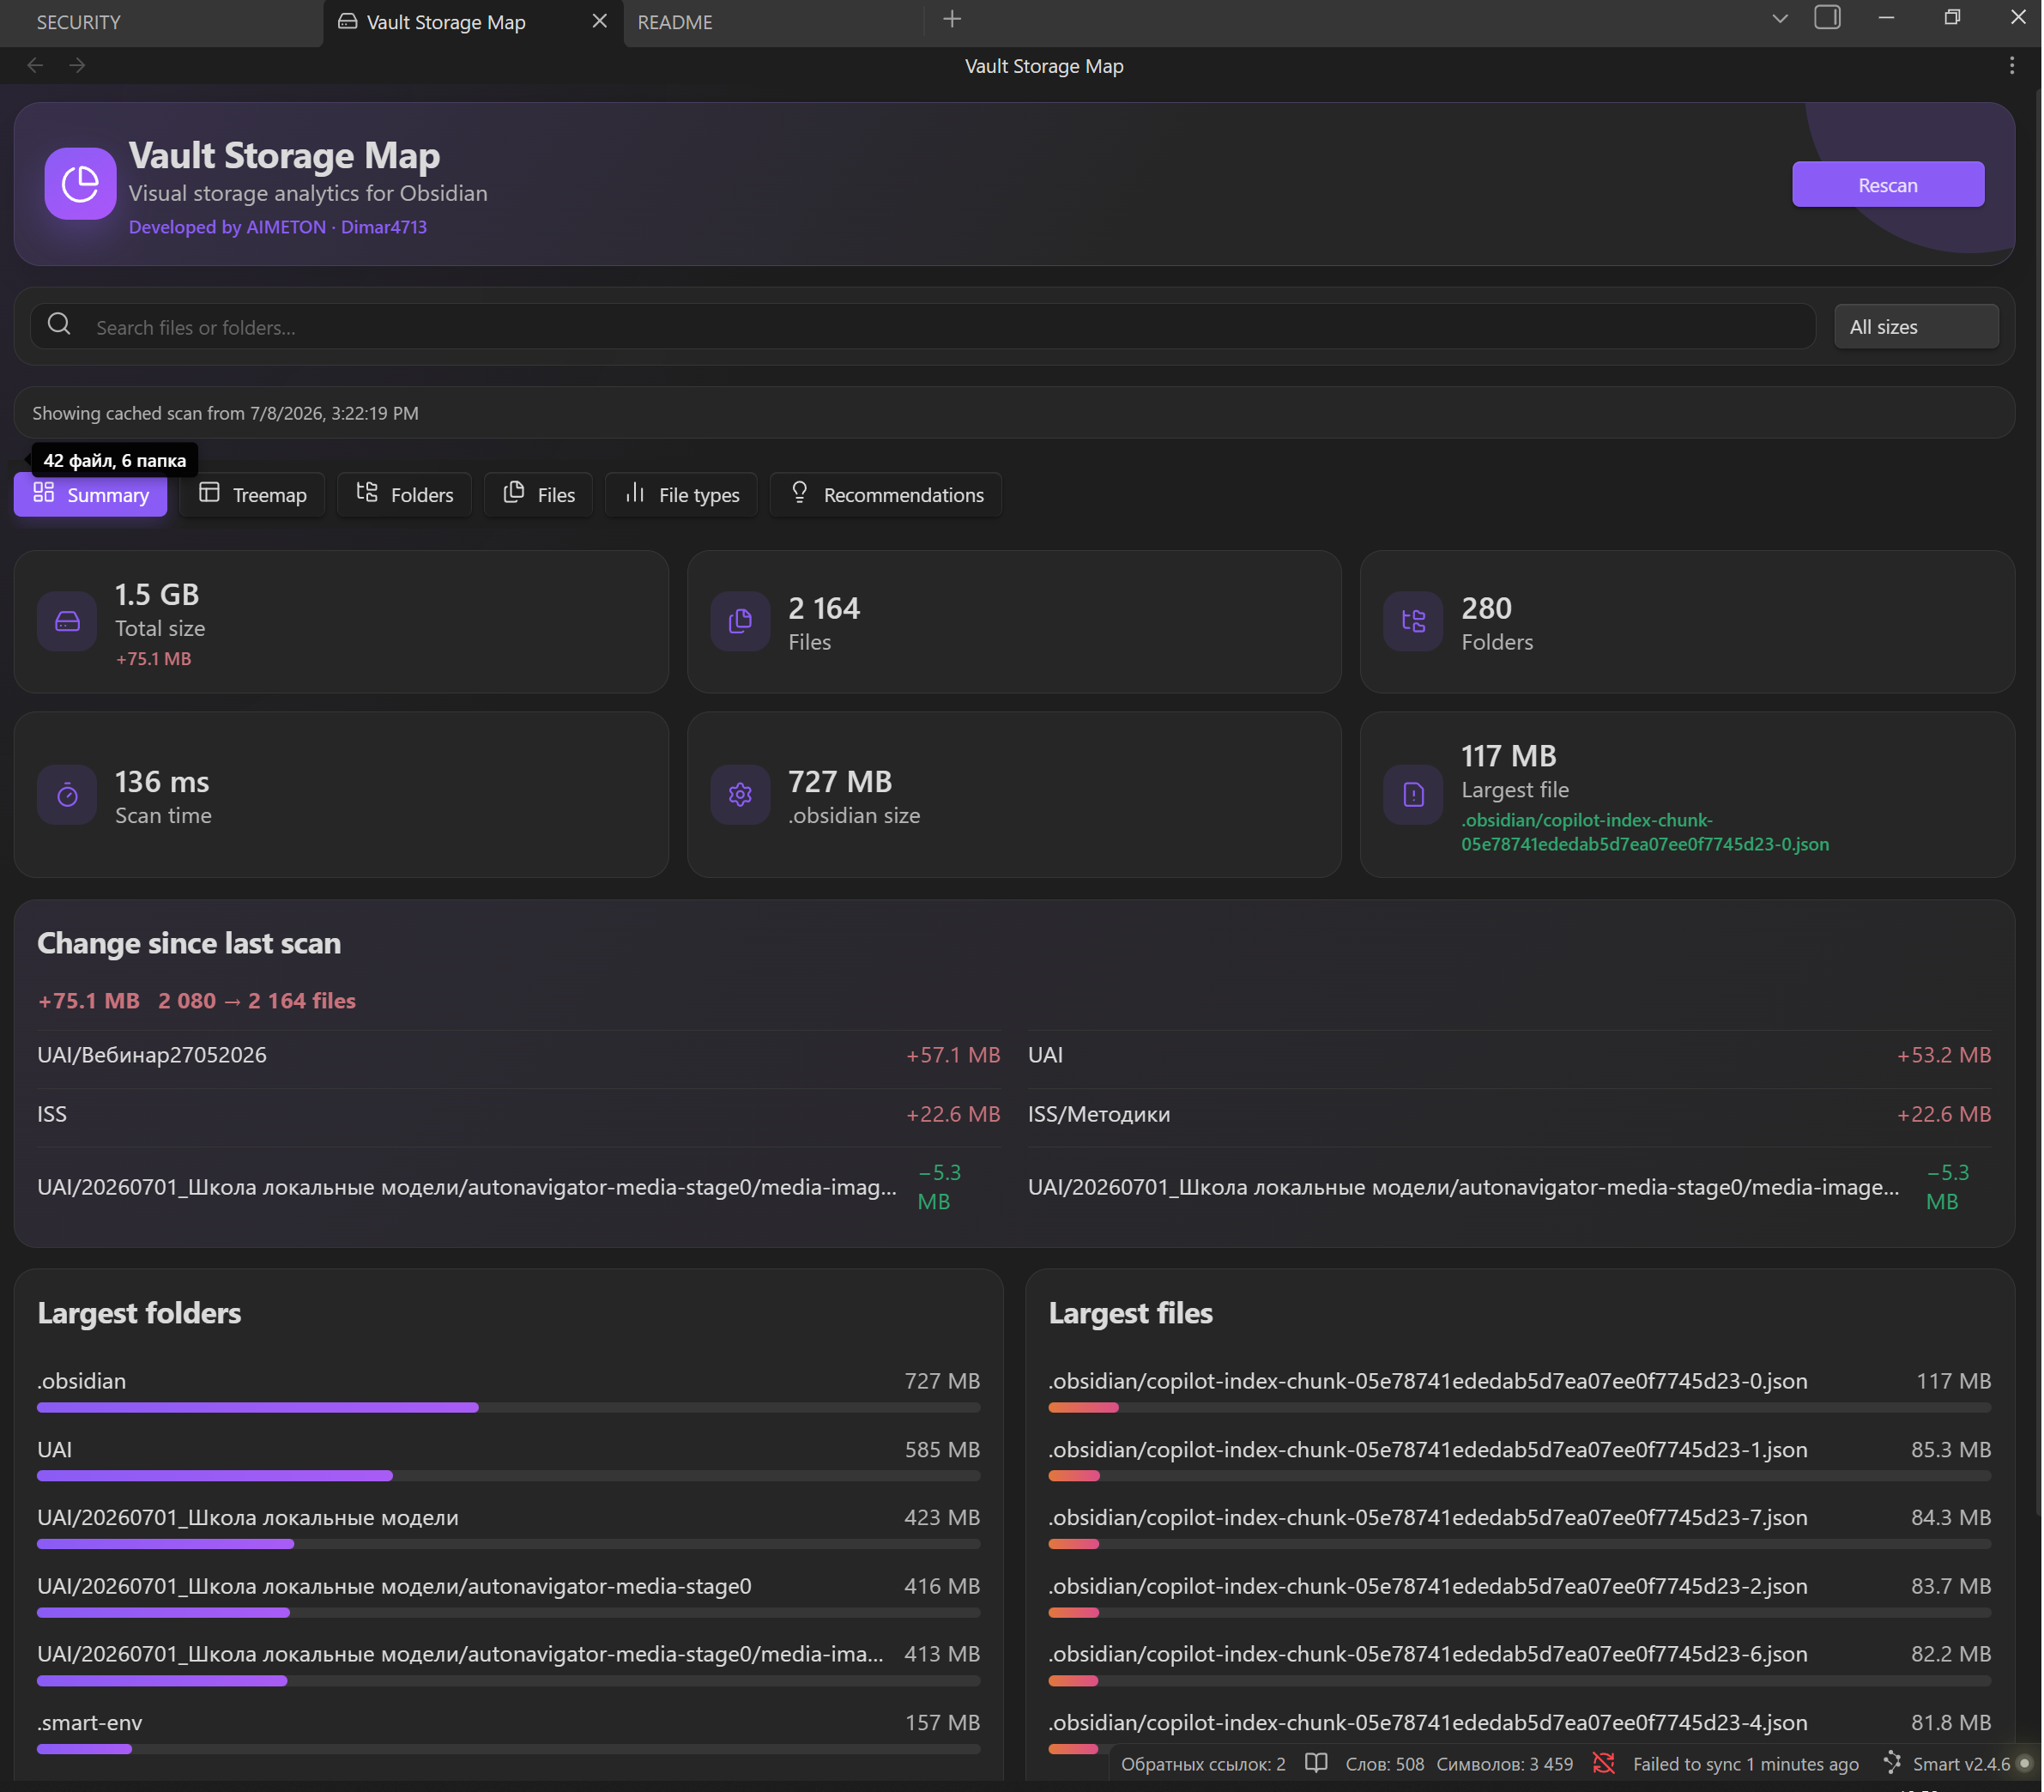Click the 2 164 Files count

[x=824, y=609]
